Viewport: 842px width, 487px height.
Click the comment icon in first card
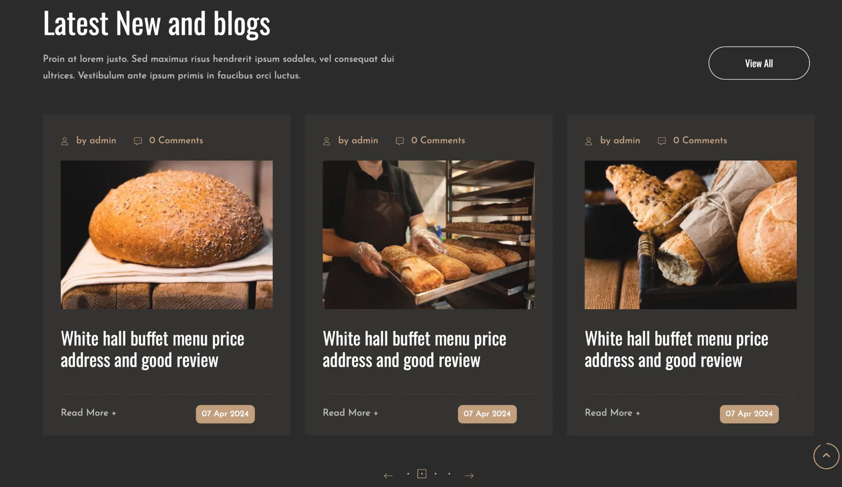(138, 141)
